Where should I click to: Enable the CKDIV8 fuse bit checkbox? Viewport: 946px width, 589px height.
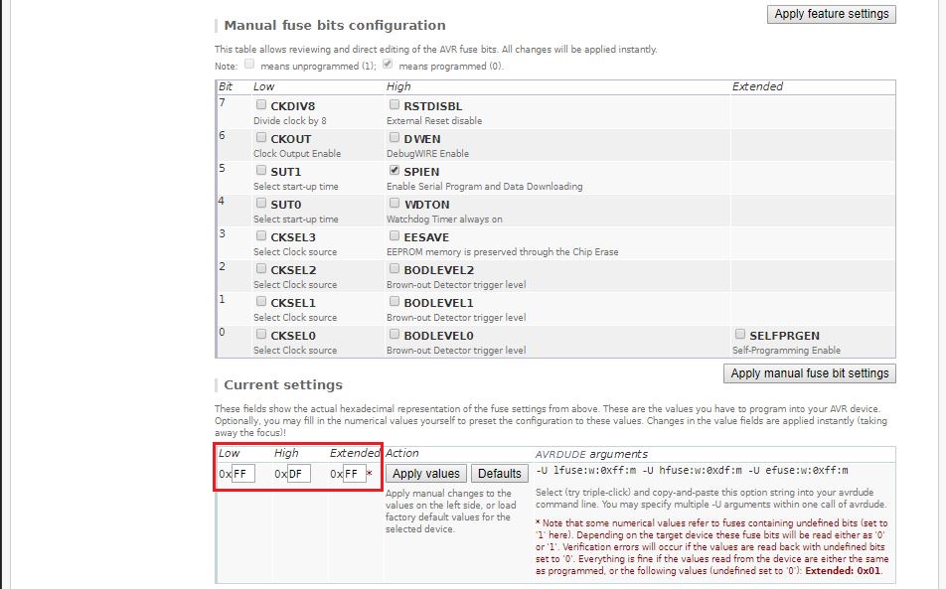(261, 105)
